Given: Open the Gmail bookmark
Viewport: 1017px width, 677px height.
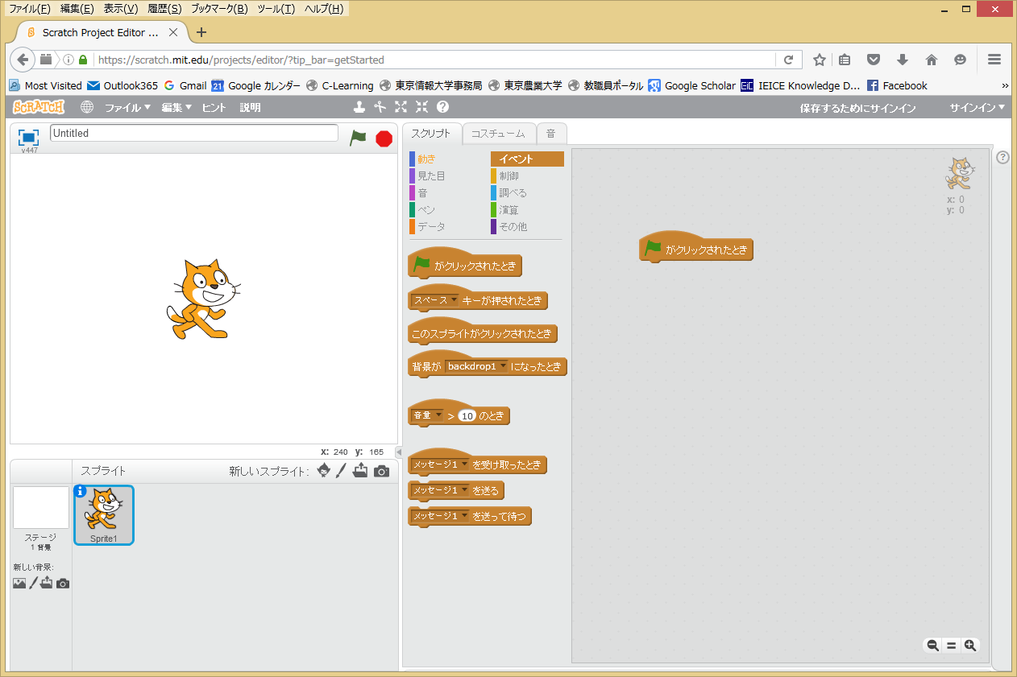Looking at the screenshot, I should [185, 85].
